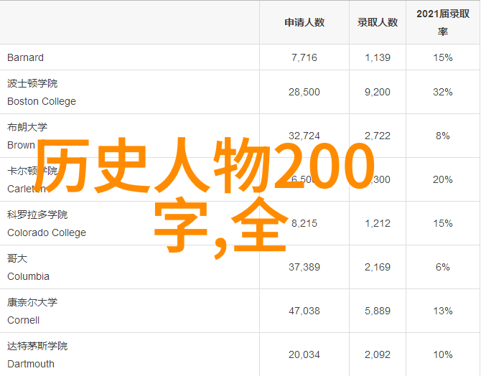Select the 哥大 name text
Screen dimensions: 481x376
[x=17, y=258]
